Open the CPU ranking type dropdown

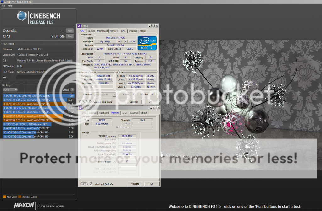click(10, 90)
